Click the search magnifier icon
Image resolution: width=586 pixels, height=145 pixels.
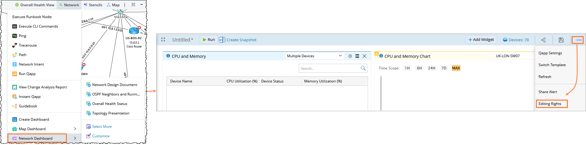[x=363, y=68]
